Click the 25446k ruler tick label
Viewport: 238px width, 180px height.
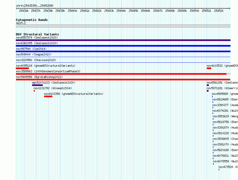click(145, 11)
